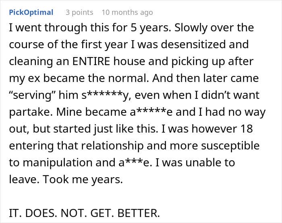
Task: Open the PickOptimal user profile link
Action: 31,12
